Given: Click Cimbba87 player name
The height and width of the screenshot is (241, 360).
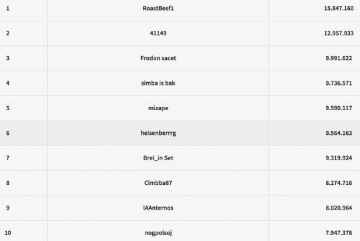Looking at the screenshot, I should [158, 183].
